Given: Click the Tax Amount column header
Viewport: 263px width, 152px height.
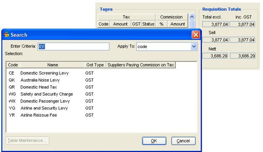Looking at the screenshot, I should coord(120,24).
